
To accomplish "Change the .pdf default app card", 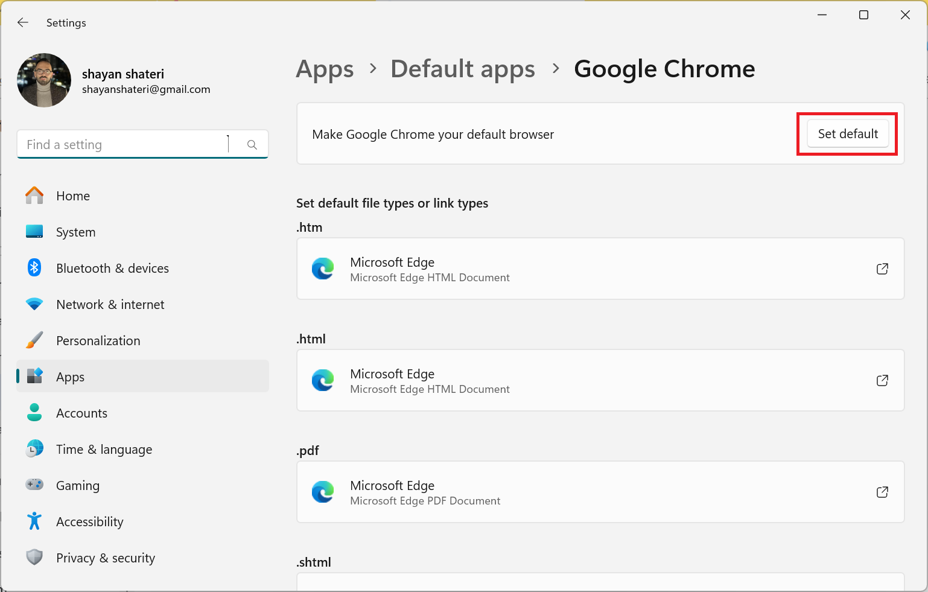I will pos(600,492).
